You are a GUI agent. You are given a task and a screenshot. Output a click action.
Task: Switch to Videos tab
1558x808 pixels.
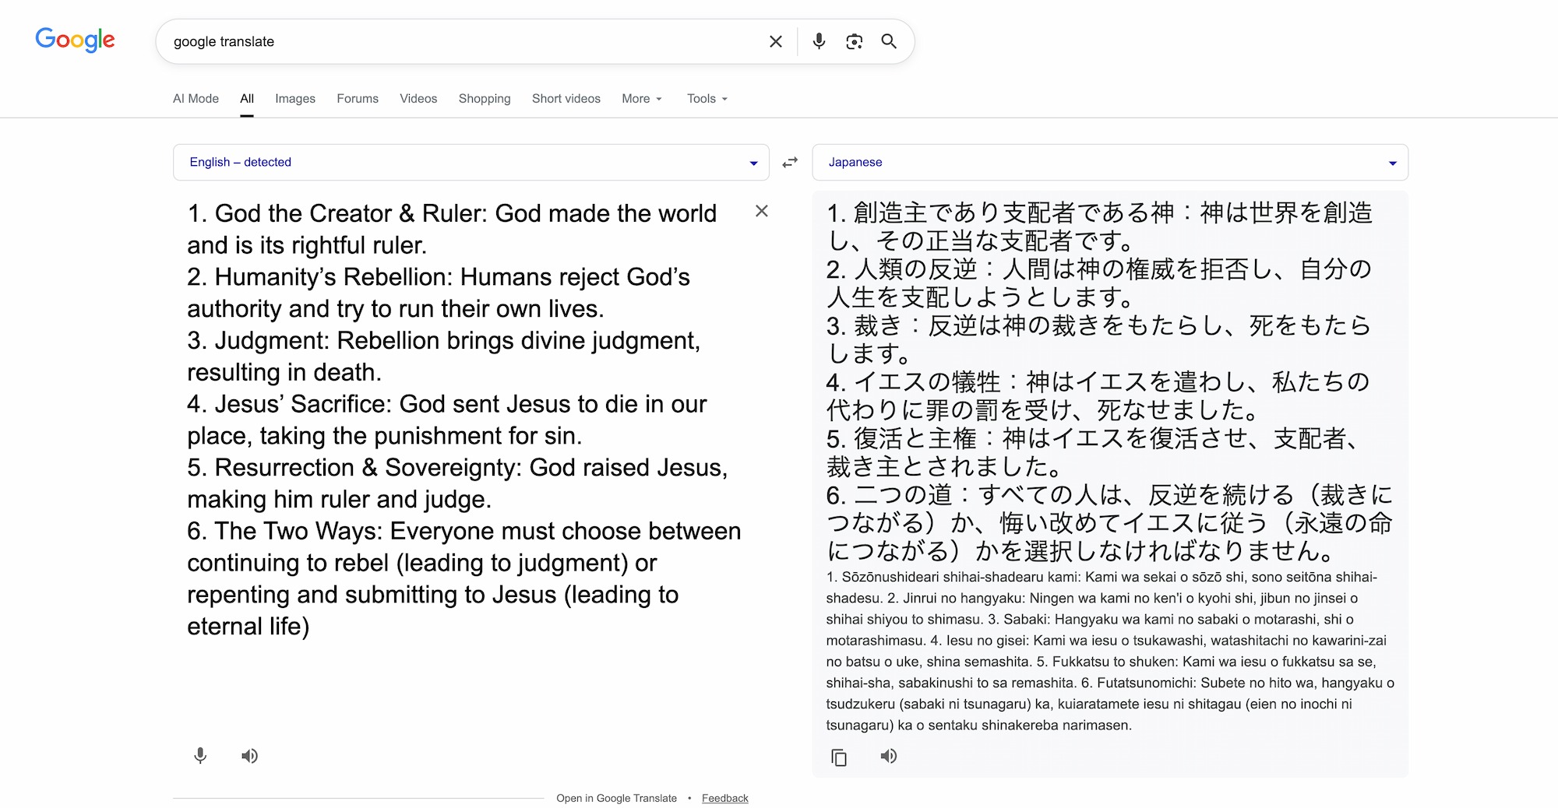pyautogui.click(x=418, y=99)
